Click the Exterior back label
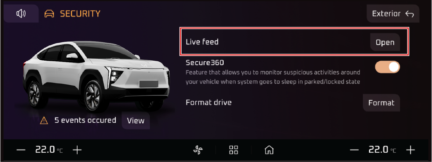The width and height of the screenshot is (432, 162). coord(386,14)
